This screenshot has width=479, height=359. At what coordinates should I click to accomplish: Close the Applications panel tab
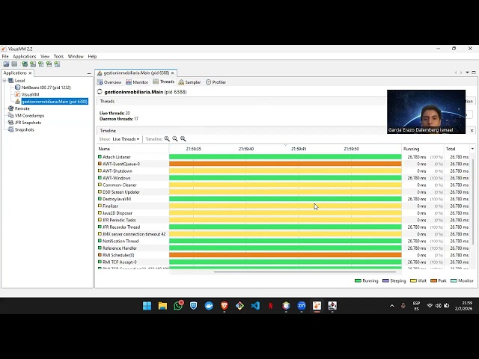(x=30, y=73)
